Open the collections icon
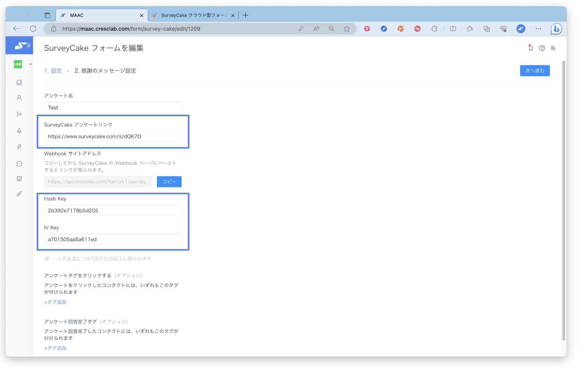This screenshot has height=368, width=584. (486, 29)
